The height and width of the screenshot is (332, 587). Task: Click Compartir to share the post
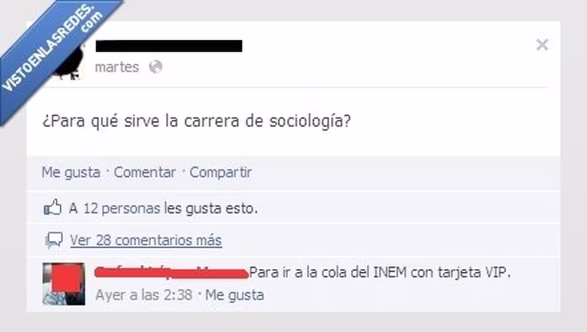click(221, 172)
